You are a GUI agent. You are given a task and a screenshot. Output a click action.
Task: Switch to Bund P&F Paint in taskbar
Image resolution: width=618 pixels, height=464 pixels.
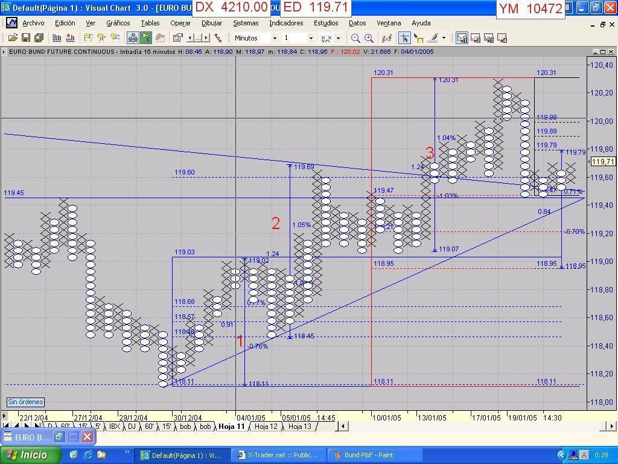pos(364,455)
